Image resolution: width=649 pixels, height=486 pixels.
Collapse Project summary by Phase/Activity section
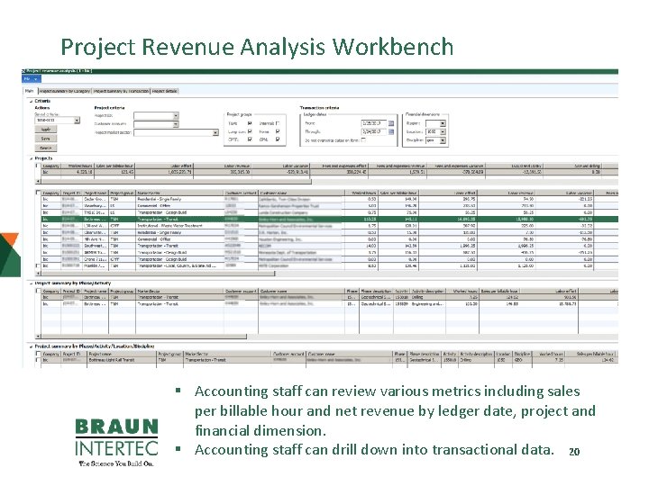[31, 283]
